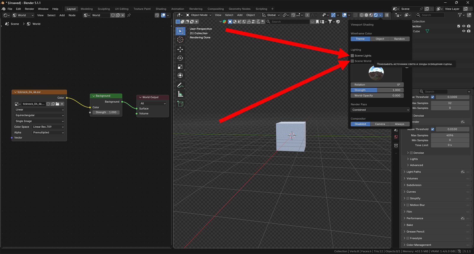The image size is (474, 254).
Task: Activate the Move tool
Action: 180,49
